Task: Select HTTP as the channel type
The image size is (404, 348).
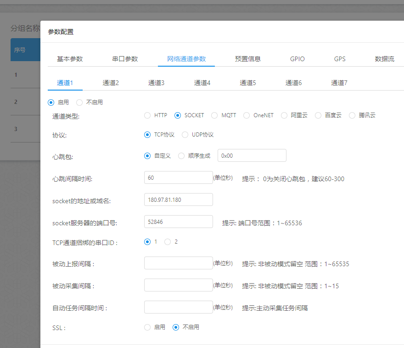Action: point(147,115)
